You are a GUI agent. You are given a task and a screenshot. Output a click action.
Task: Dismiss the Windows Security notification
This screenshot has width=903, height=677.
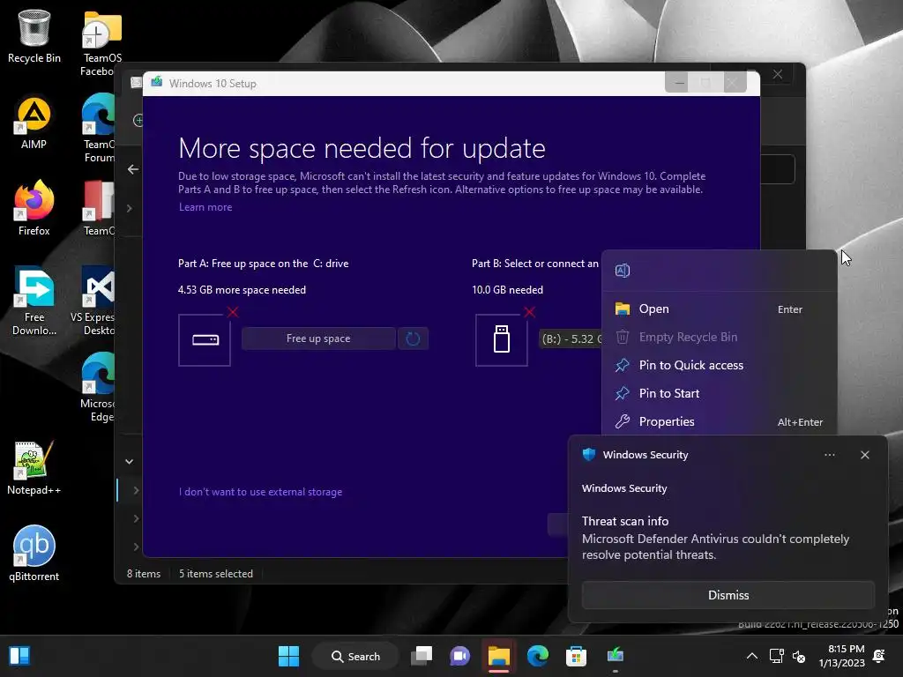click(728, 595)
